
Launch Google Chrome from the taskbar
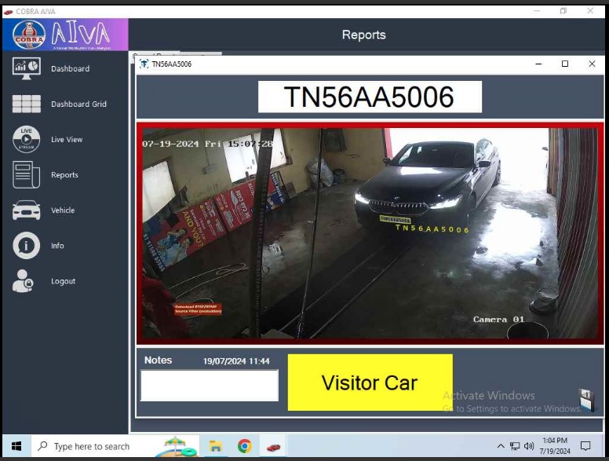pos(245,446)
